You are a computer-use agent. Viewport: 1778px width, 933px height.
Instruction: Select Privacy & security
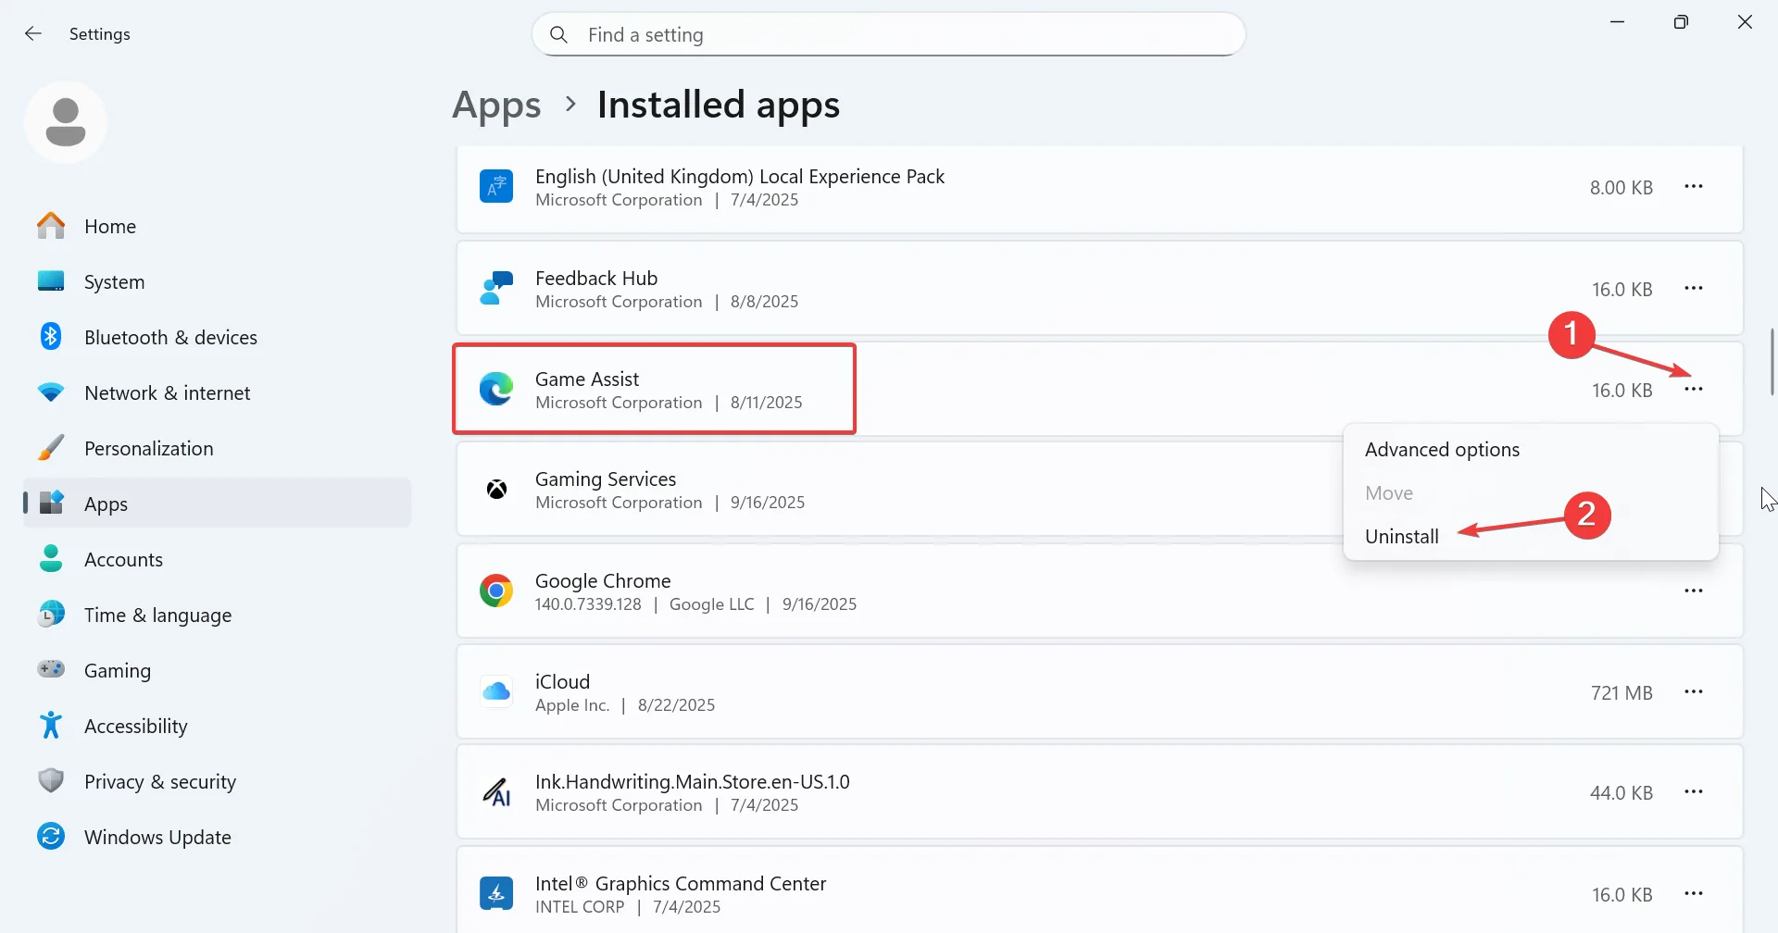coord(159,780)
